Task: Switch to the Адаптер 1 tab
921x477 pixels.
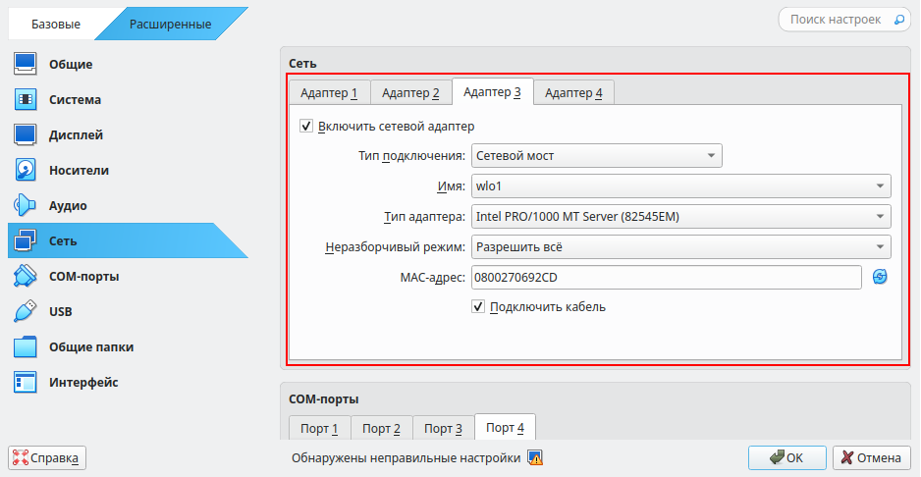Action: pos(329,93)
